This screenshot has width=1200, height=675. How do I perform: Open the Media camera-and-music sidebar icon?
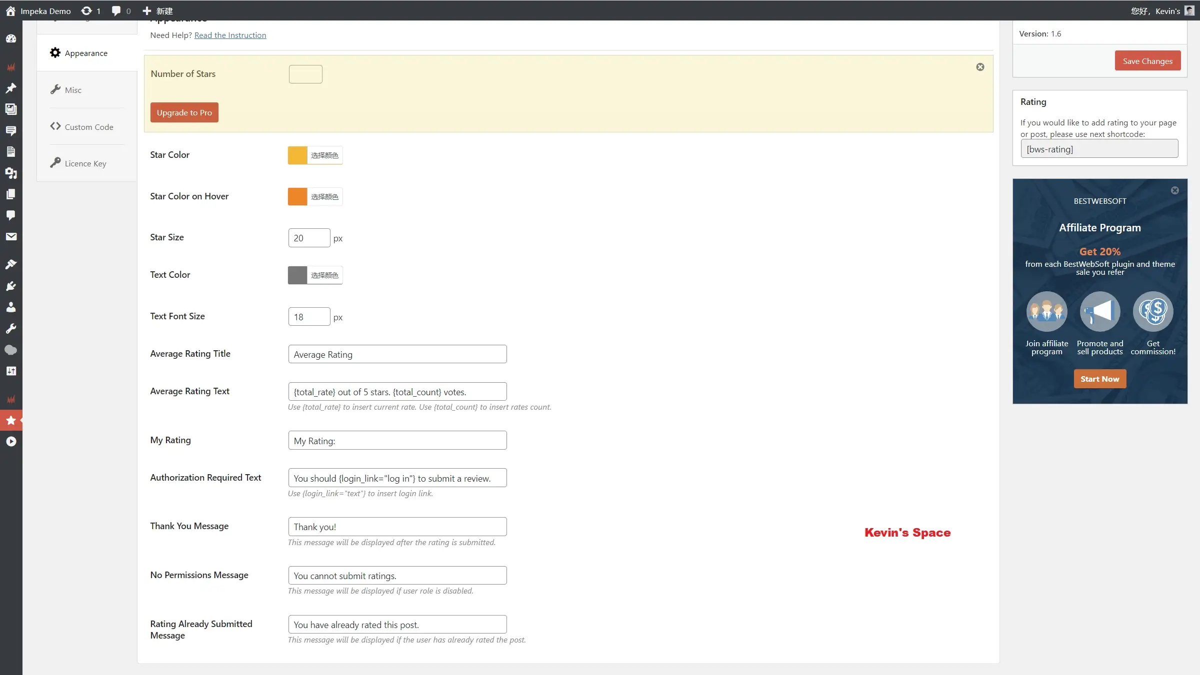pyautogui.click(x=11, y=173)
